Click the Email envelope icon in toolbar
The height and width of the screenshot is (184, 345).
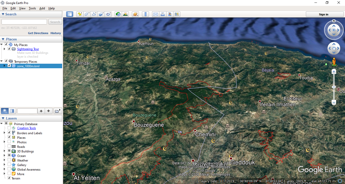(156, 14)
